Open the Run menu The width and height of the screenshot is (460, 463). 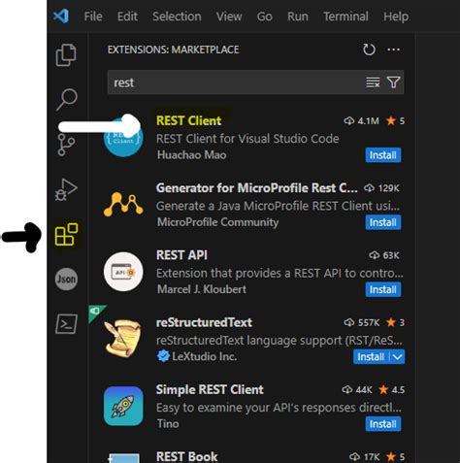298,17
